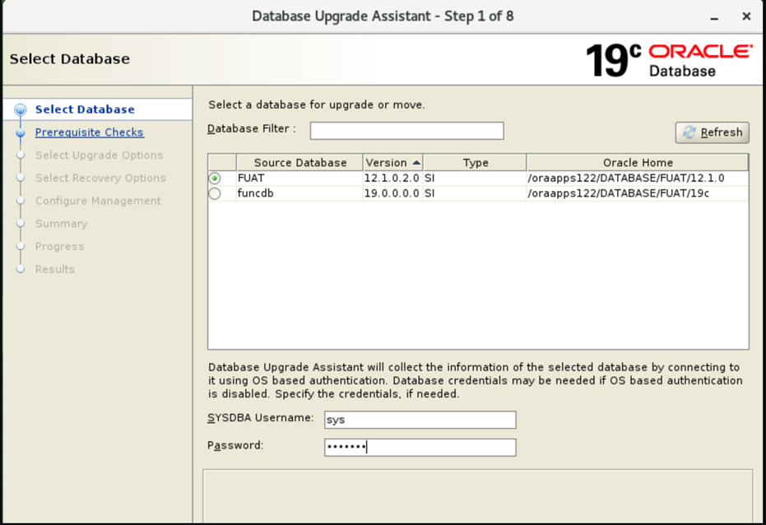The height and width of the screenshot is (525, 766).
Task: Click the /oraapps122/DATABASE/FUAT/12.1.0 path cell
Action: (x=637, y=179)
